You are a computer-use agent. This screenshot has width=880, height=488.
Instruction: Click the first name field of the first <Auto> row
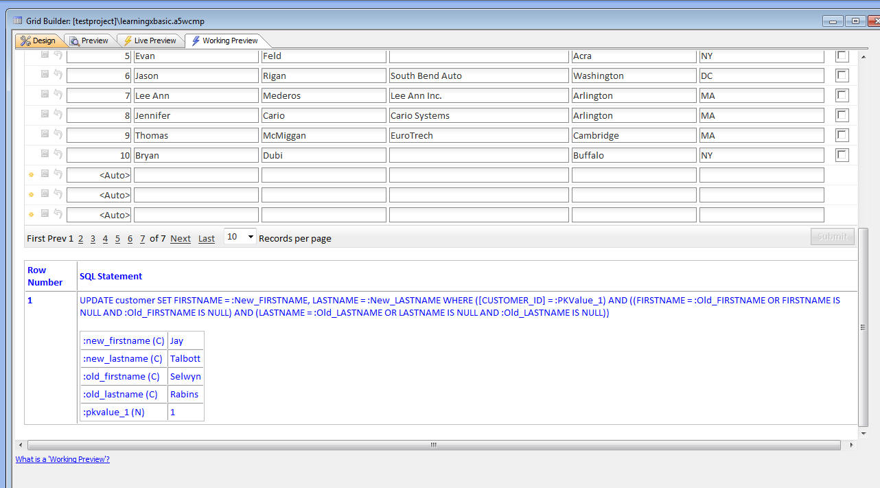click(x=196, y=175)
